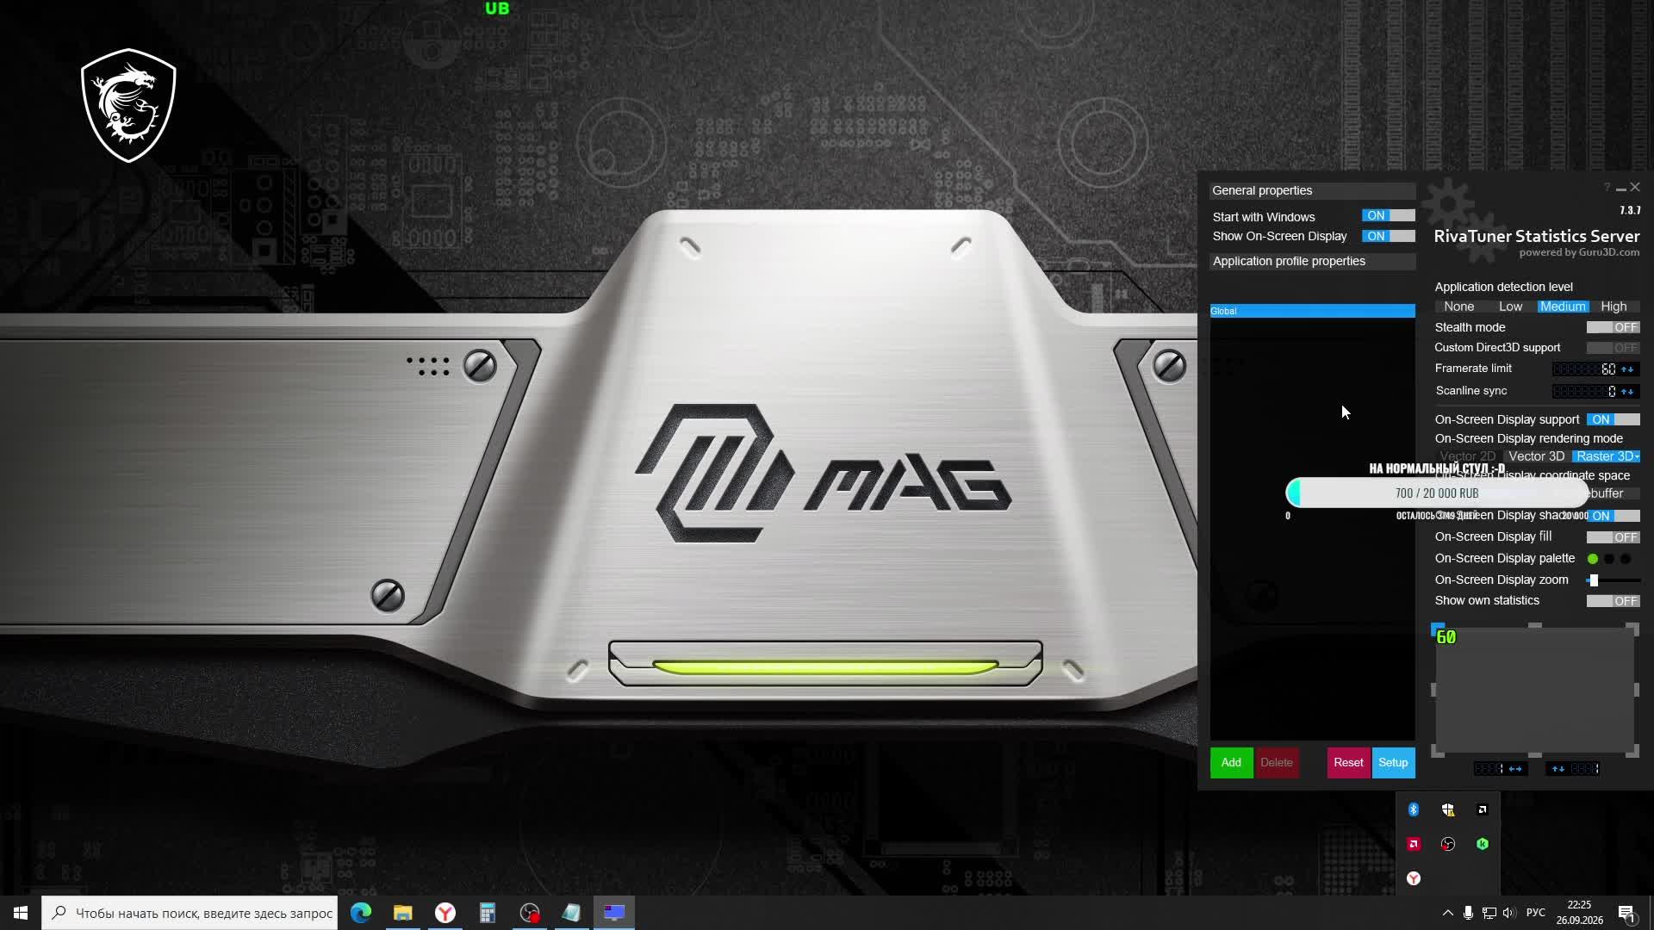
Task: Open File Explorer from the taskbar
Action: pos(403,913)
